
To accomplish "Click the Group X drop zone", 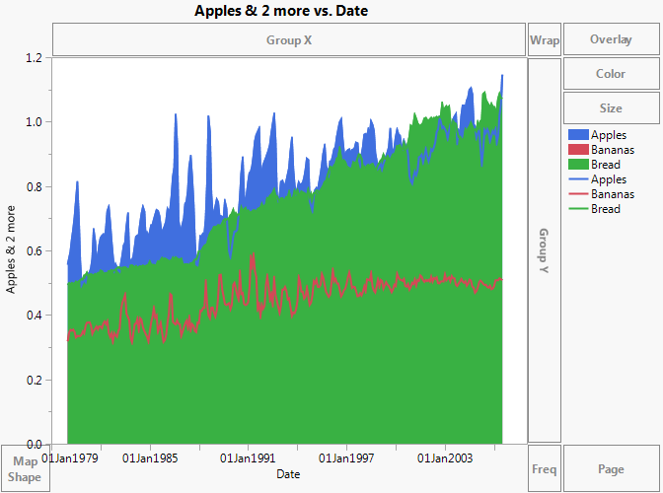I will pyautogui.click(x=289, y=39).
